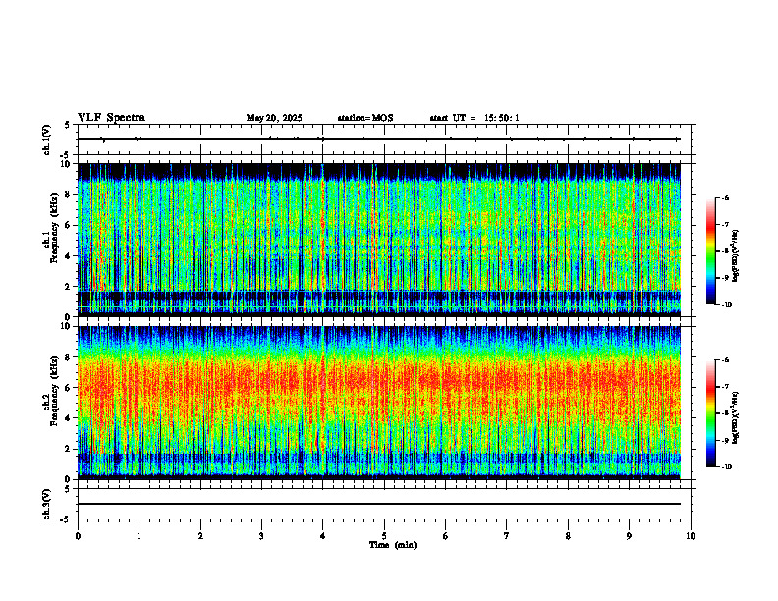
Task: Click the "4" frequency tick of ch.2 spectrogram
Action: [x=69, y=418]
